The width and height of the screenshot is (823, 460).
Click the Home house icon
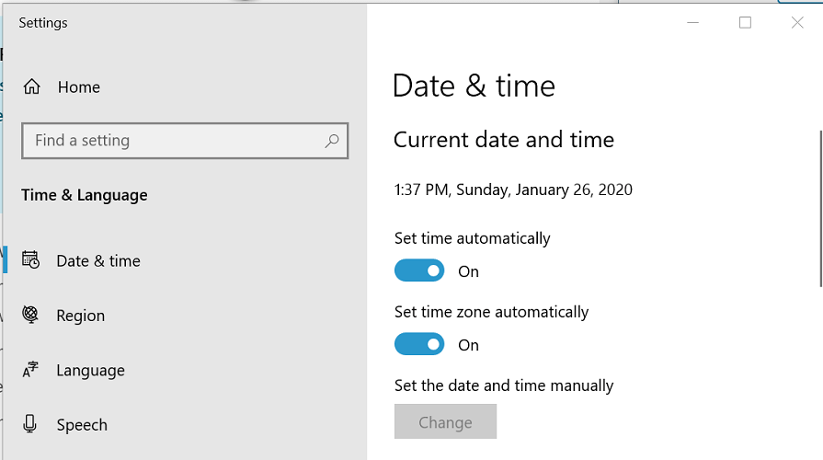[32, 87]
